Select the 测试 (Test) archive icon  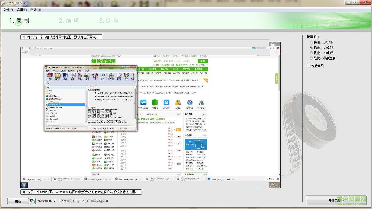coord(65,76)
